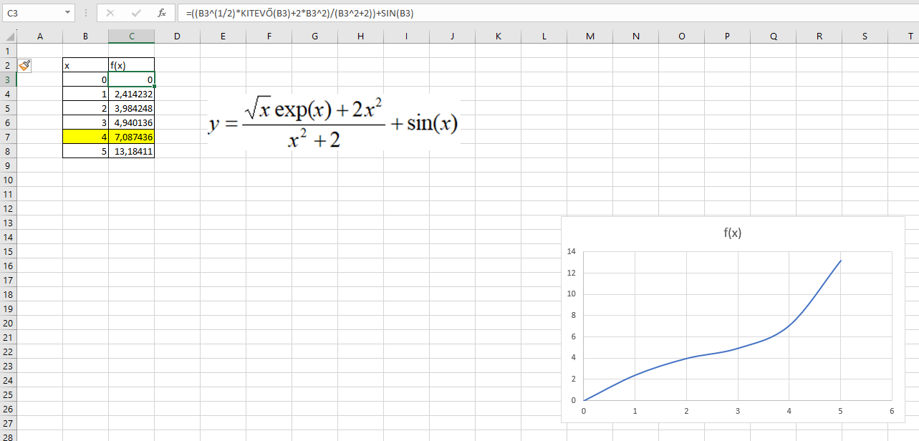
Task: Select the cell containing 2,414232
Action: [131, 94]
